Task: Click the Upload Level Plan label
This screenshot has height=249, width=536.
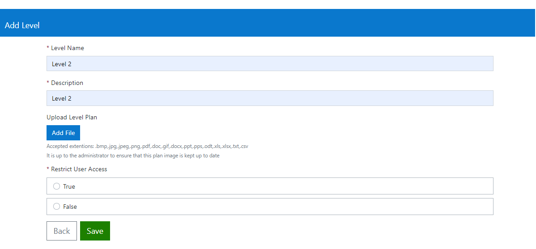Action: pos(72,117)
